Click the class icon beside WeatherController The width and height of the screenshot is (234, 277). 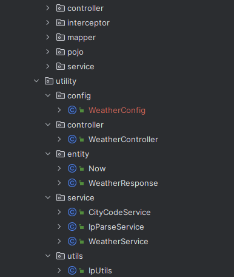coord(72,139)
